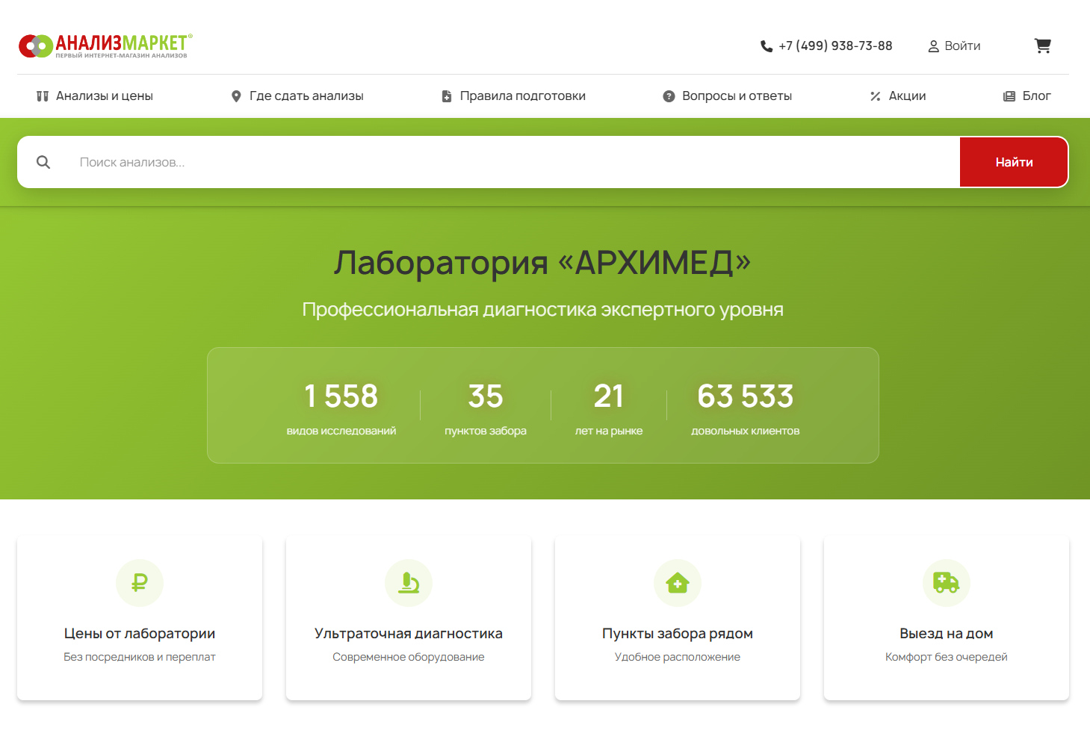Click the 21 лет на рынке statistic

point(609,408)
